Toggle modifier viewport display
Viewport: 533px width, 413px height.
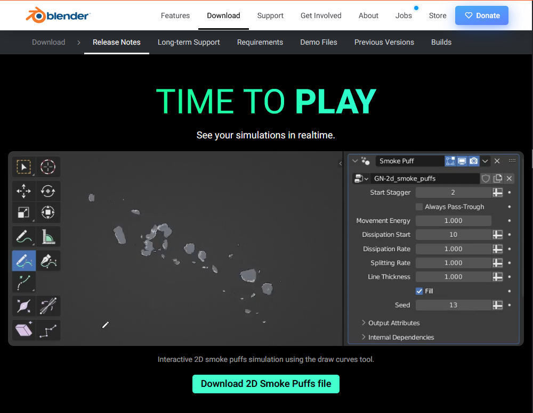pos(462,161)
